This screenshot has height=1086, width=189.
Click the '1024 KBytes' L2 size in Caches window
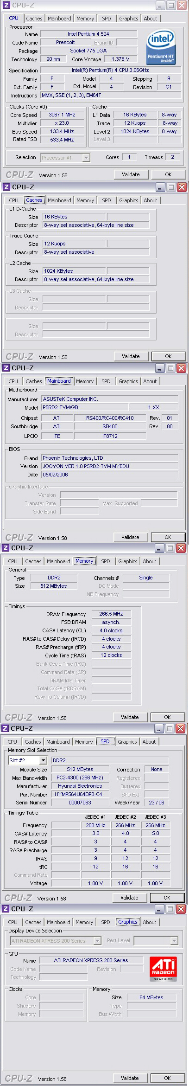point(74,271)
